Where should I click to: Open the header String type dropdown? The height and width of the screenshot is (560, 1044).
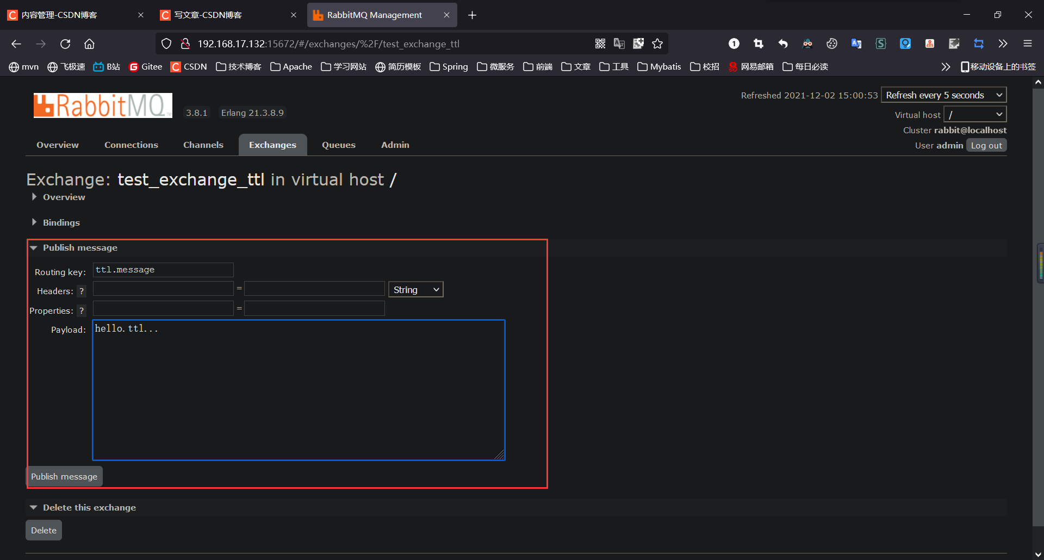[416, 290]
